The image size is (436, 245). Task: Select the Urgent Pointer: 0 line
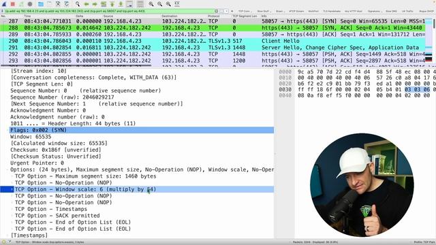click(x=37, y=163)
